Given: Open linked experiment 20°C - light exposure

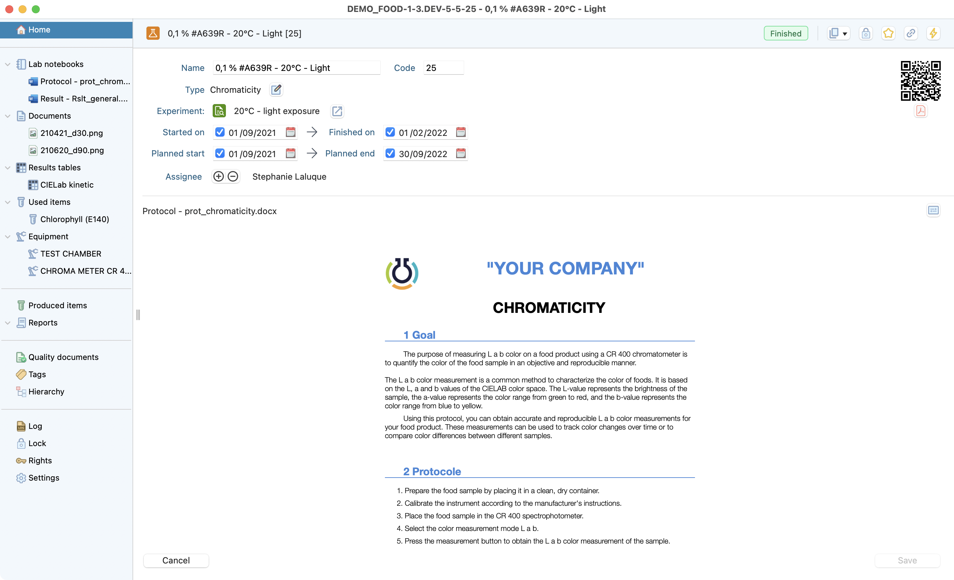Looking at the screenshot, I should [x=337, y=111].
